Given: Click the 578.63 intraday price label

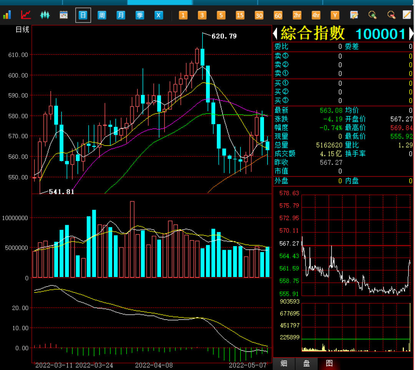Looking at the screenshot, I should pyautogui.click(x=289, y=193).
